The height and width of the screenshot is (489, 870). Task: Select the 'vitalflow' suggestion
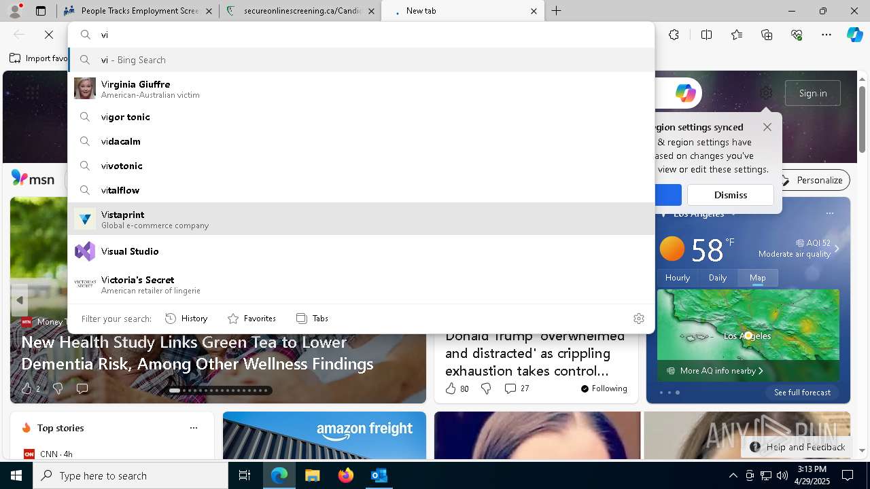coord(361,190)
